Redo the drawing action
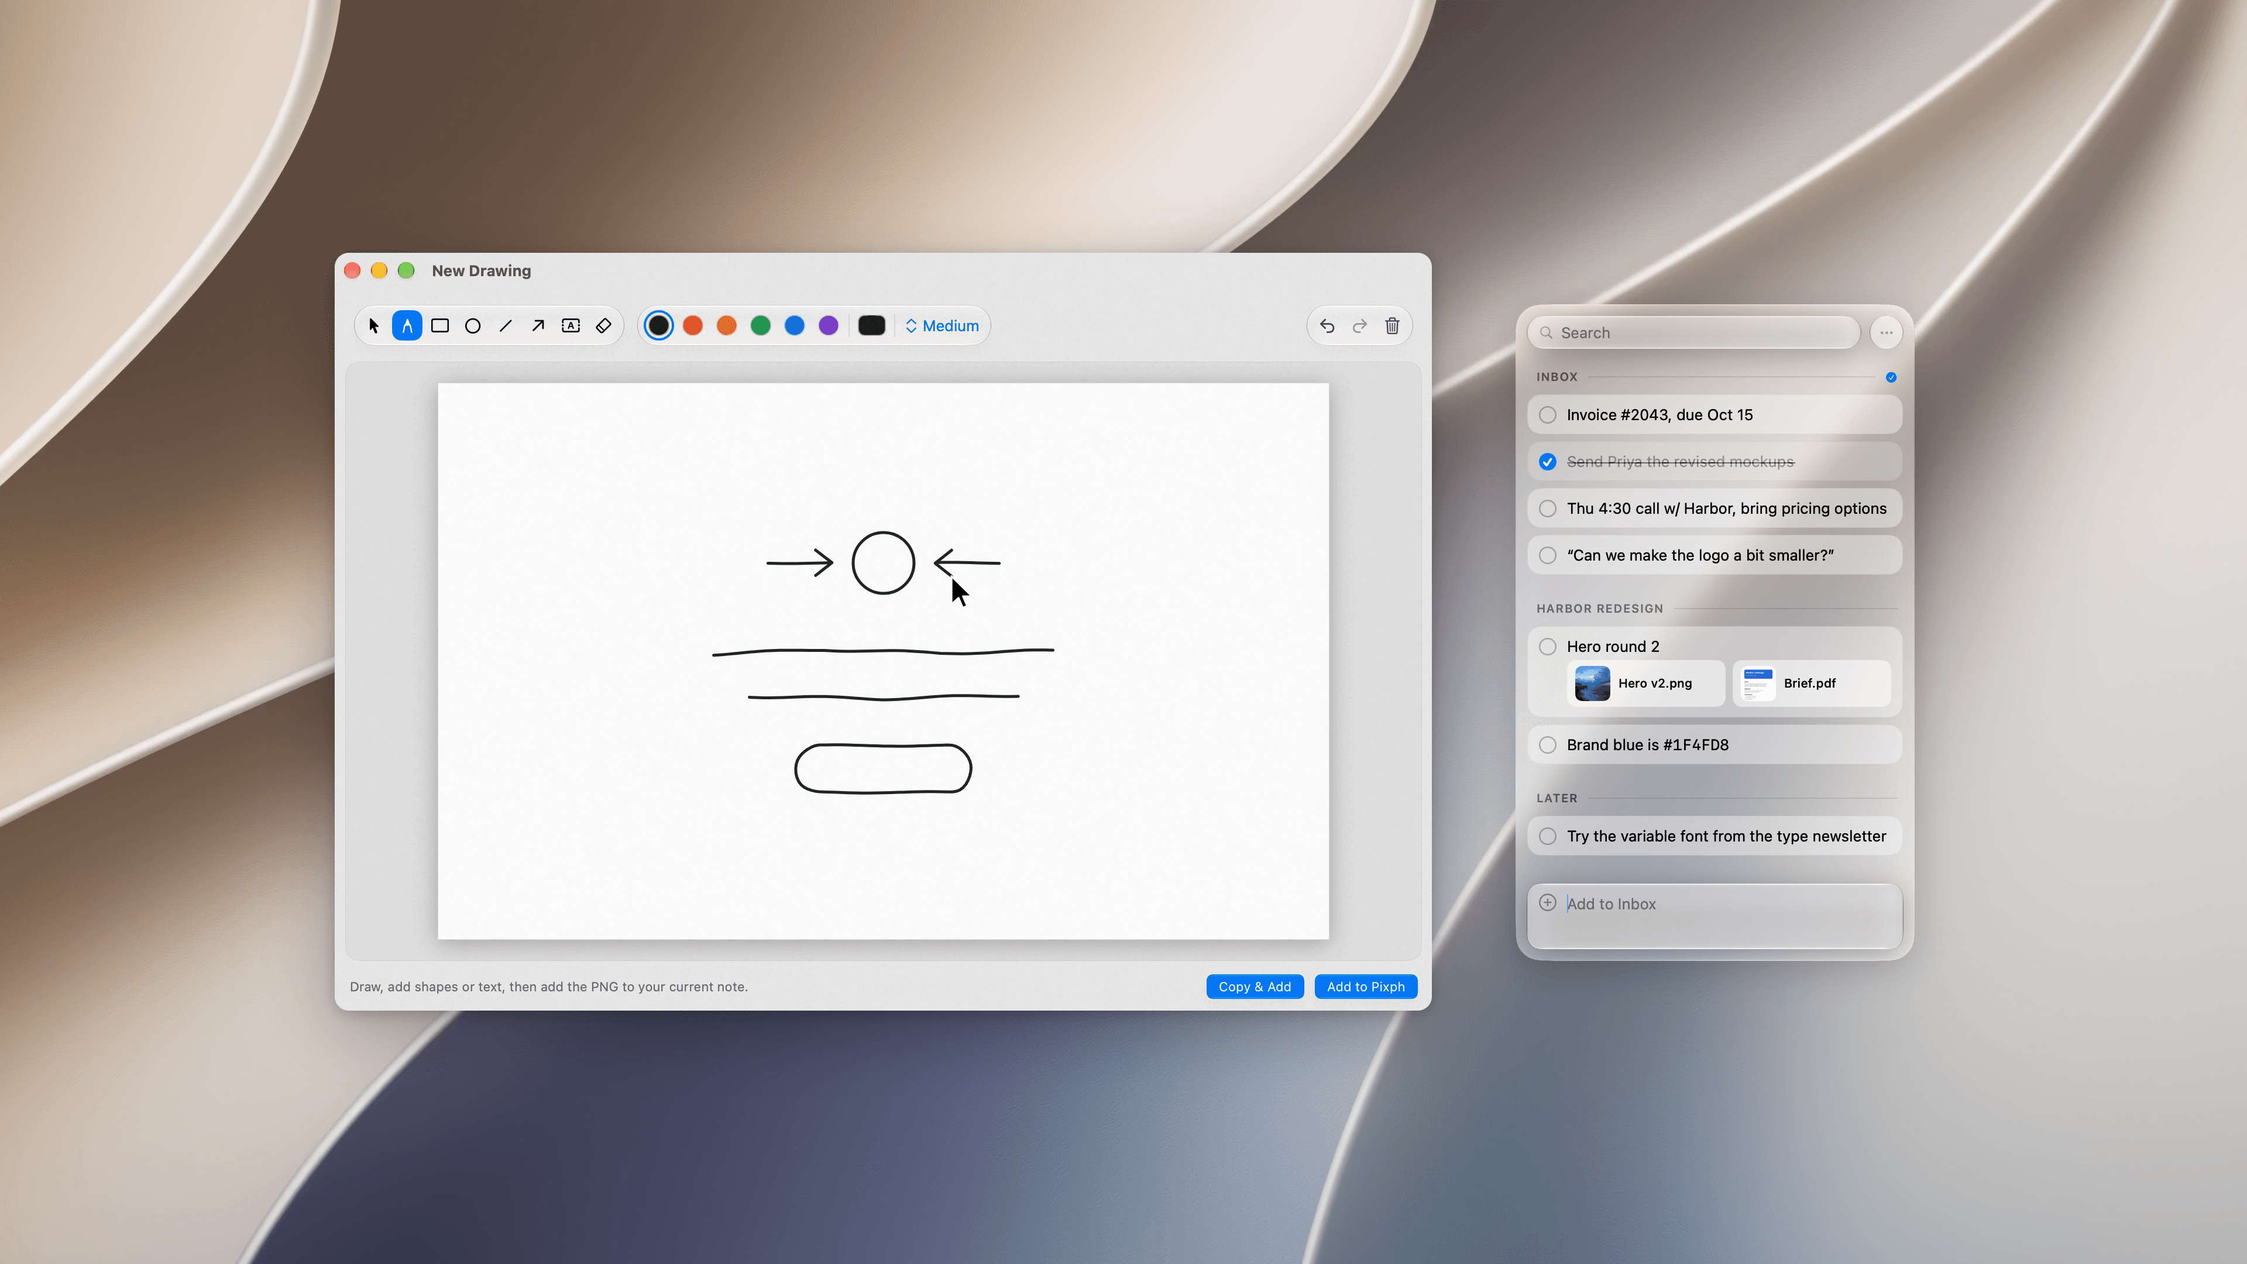 [1360, 327]
